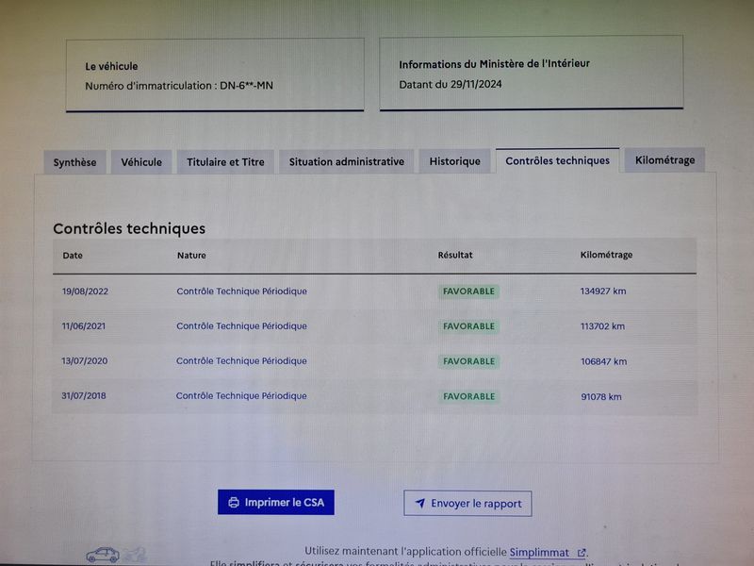This screenshot has width=754, height=566.
Task: Switch to the Véhicule tab
Action: click(x=141, y=162)
